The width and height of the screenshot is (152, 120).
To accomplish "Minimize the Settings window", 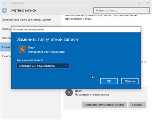I will (x=130, y=3).
